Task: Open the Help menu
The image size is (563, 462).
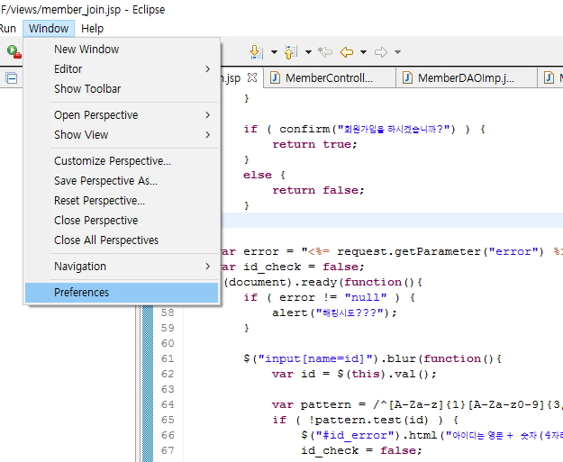Action: coord(92,28)
